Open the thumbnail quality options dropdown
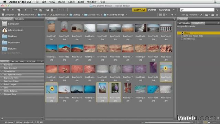Image resolution: width=220 pixels, height=124 pixels. pos(165,15)
